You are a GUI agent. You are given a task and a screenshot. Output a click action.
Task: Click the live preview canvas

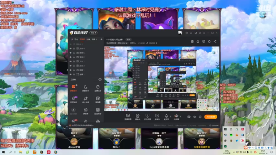click(162, 79)
